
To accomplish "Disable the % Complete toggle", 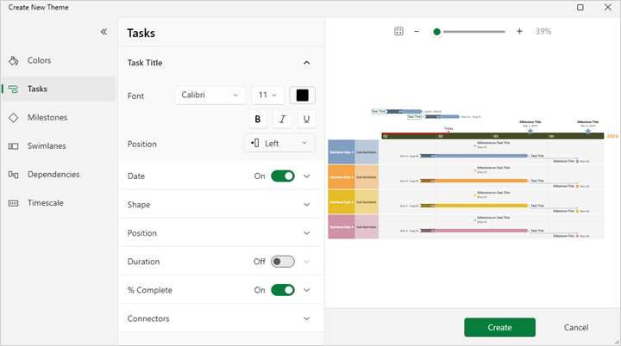I will pyautogui.click(x=282, y=290).
